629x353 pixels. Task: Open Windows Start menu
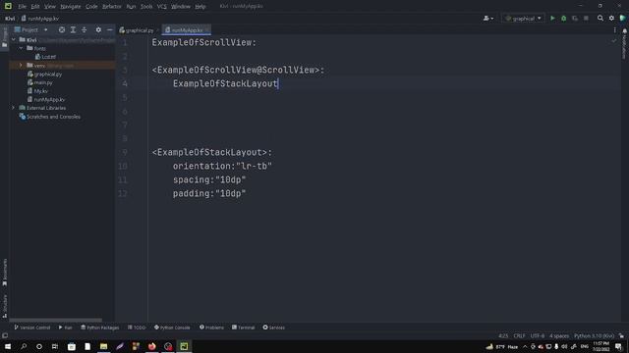(x=8, y=346)
